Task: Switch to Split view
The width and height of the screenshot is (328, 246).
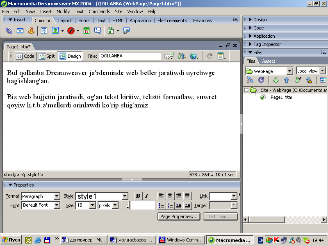Action: (47, 56)
